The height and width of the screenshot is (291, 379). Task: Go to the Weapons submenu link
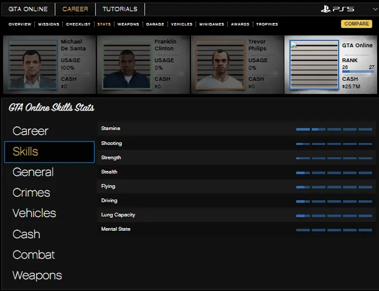pos(128,24)
